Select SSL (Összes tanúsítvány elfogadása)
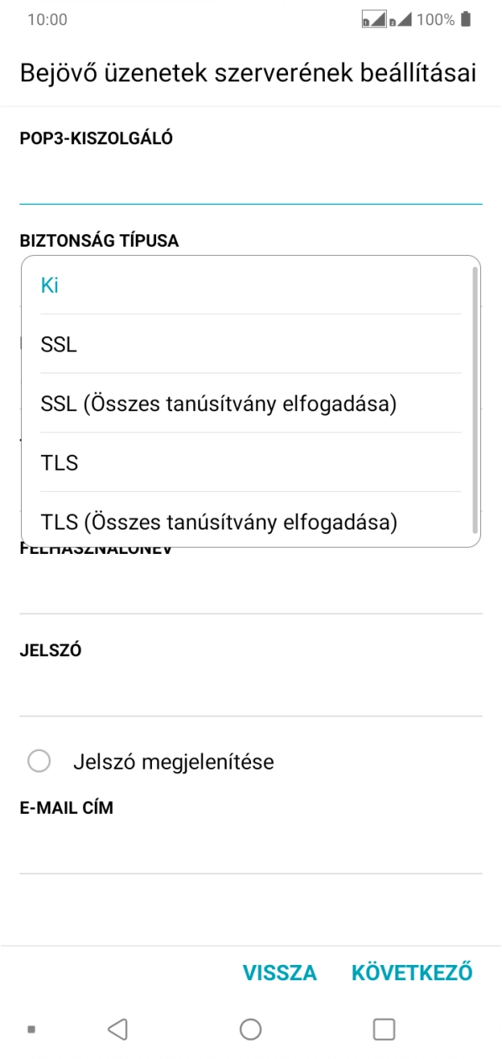 (220, 403)
